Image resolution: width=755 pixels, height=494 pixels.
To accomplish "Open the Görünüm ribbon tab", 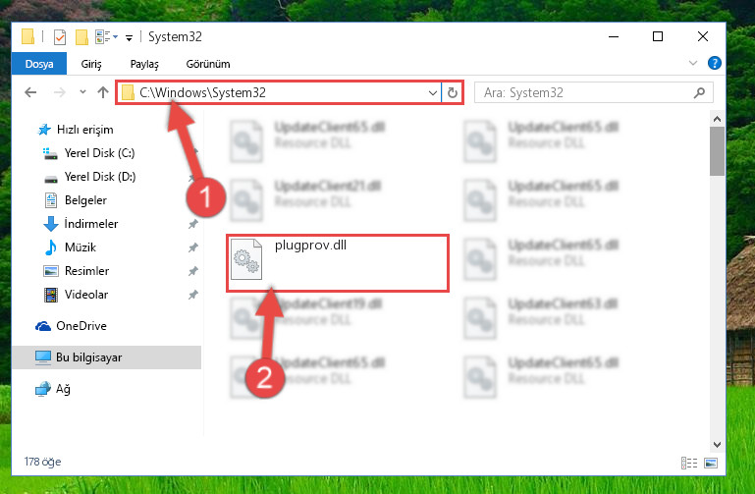I will point(208,64).
